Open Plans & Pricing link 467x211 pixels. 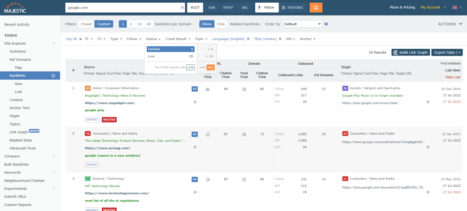tap(402, 7)
